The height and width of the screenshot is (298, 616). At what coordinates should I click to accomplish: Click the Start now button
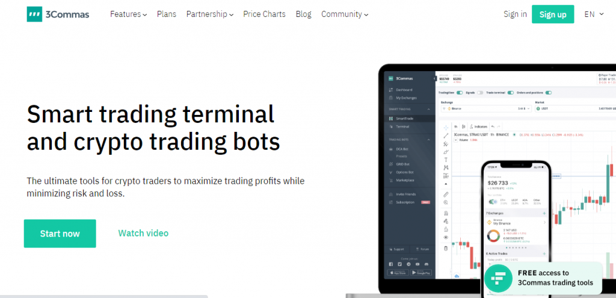click(60, 234)
